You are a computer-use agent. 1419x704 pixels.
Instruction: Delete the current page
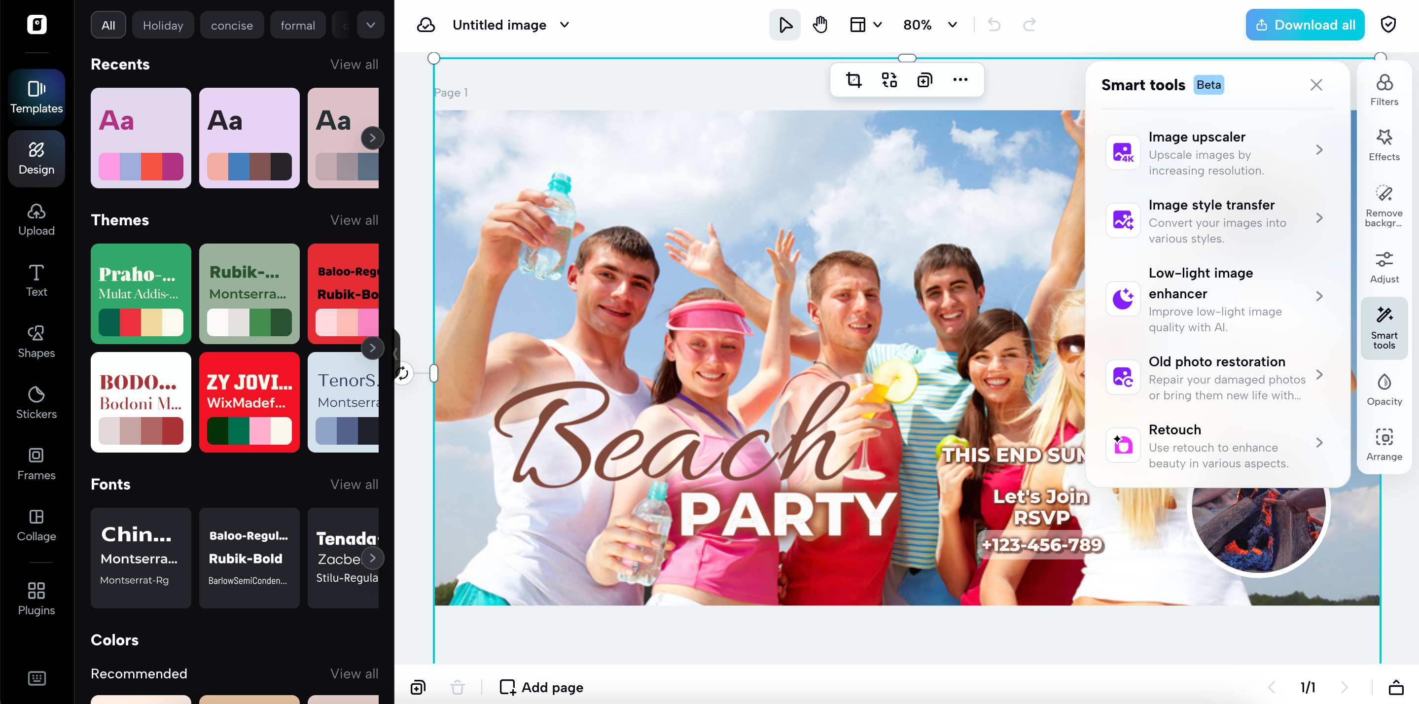pyautogui.click(x=457, y=687)
